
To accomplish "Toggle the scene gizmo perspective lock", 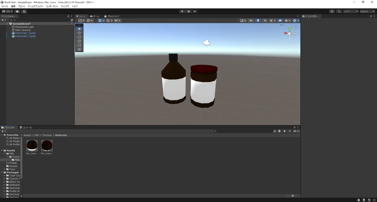I will click(296, 27).
